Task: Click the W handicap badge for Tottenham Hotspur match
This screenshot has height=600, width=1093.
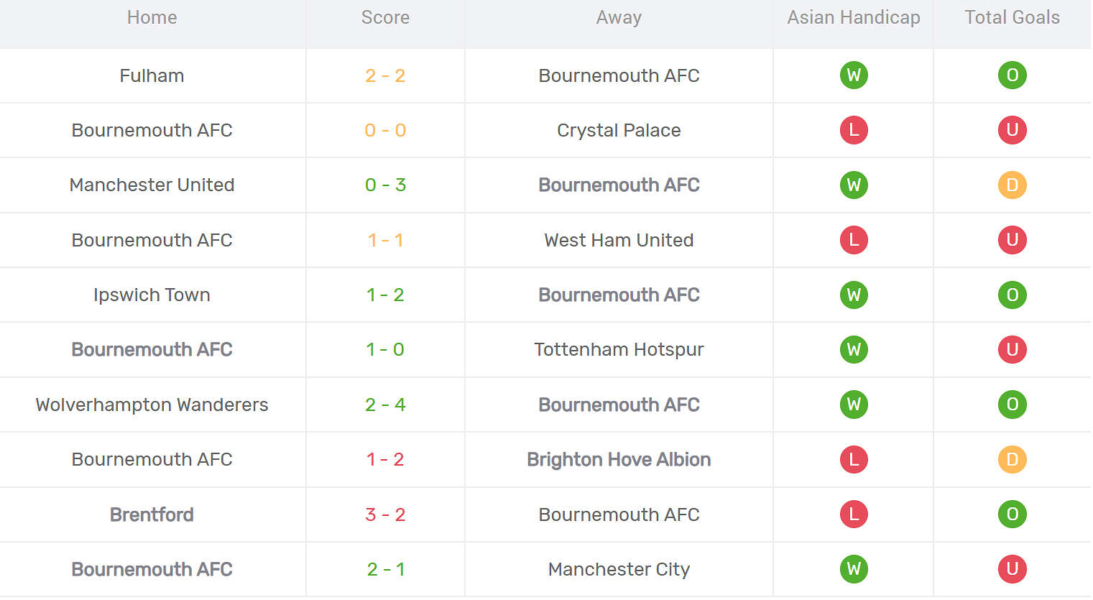Action: (854, 350)
